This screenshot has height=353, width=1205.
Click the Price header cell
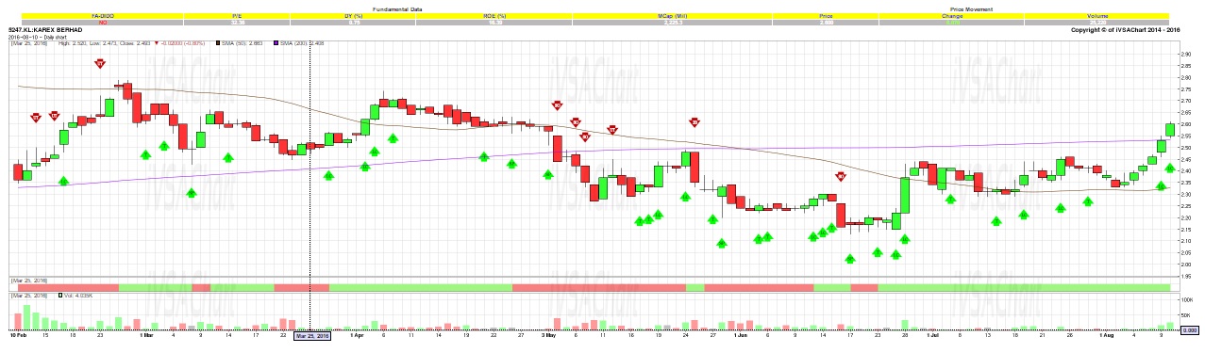pos(827,15)
